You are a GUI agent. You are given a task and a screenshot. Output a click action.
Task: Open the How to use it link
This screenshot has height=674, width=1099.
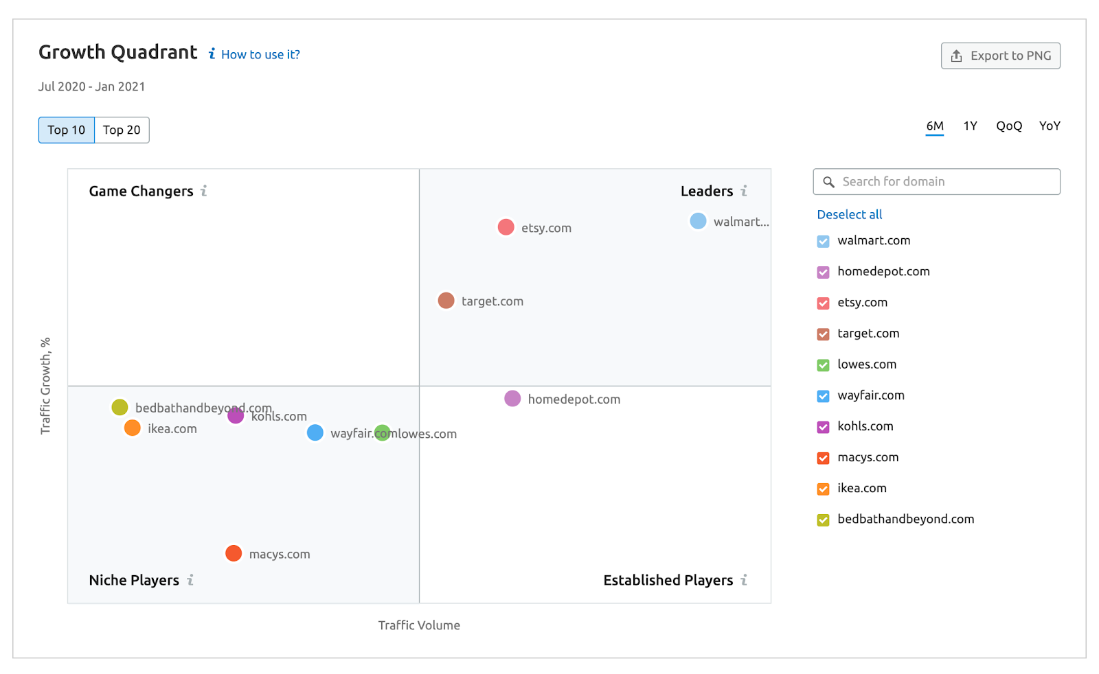coord(260,54)
